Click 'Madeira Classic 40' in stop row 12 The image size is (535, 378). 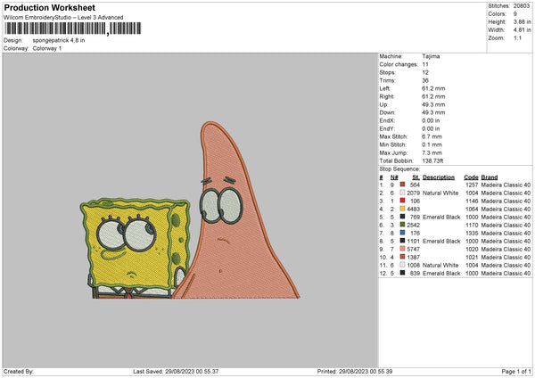click(x=506, y=274)
